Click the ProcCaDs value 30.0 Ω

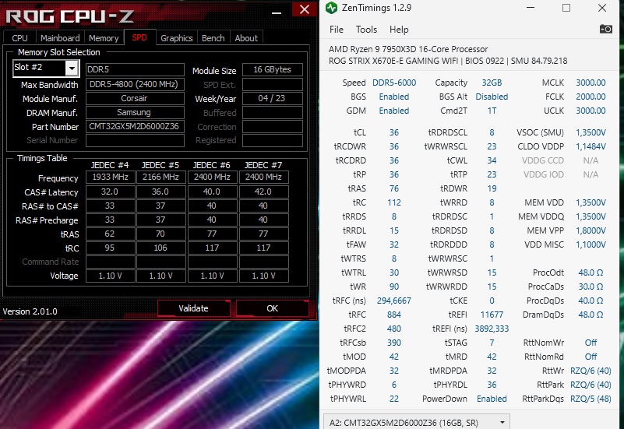tap(591, 287)
